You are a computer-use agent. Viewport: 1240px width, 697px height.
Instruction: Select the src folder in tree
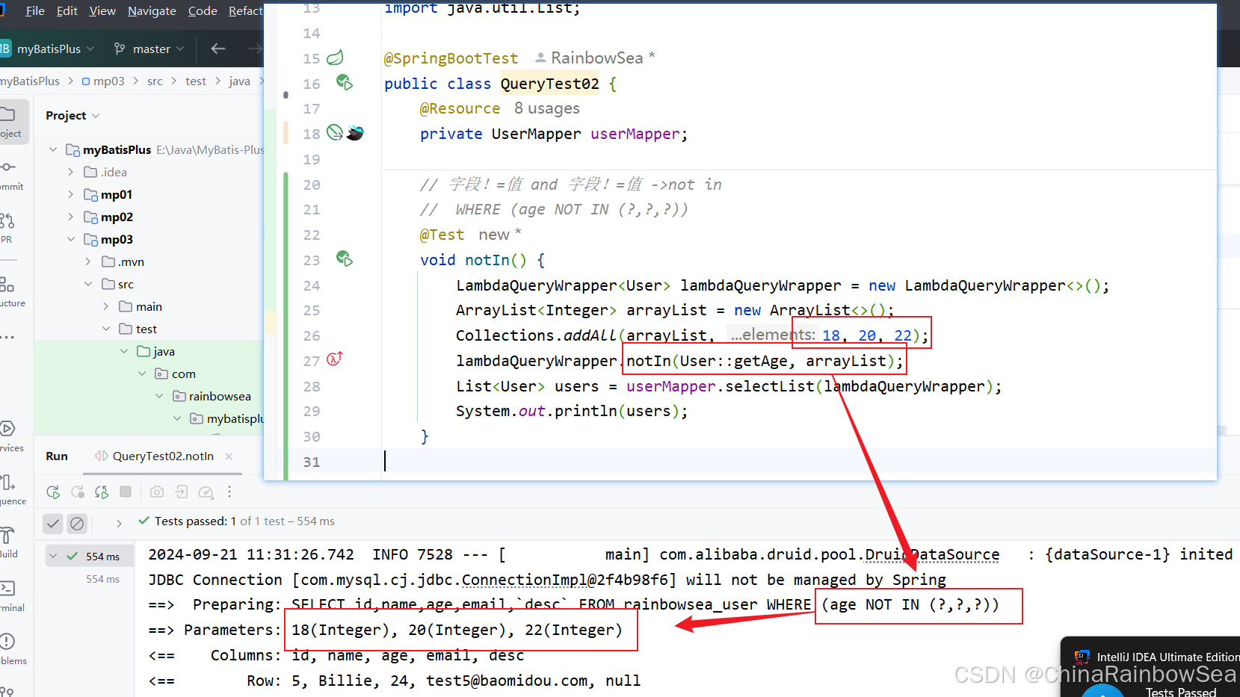[126, 284]
